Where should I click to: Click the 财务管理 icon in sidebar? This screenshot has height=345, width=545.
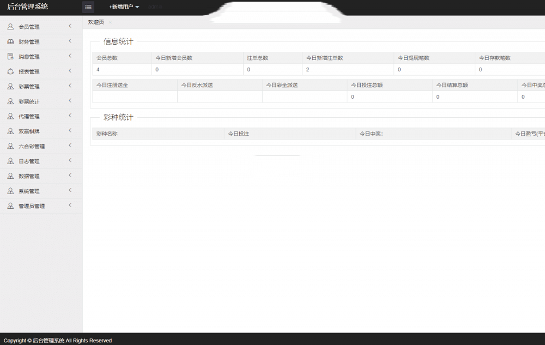coord(10,41)
